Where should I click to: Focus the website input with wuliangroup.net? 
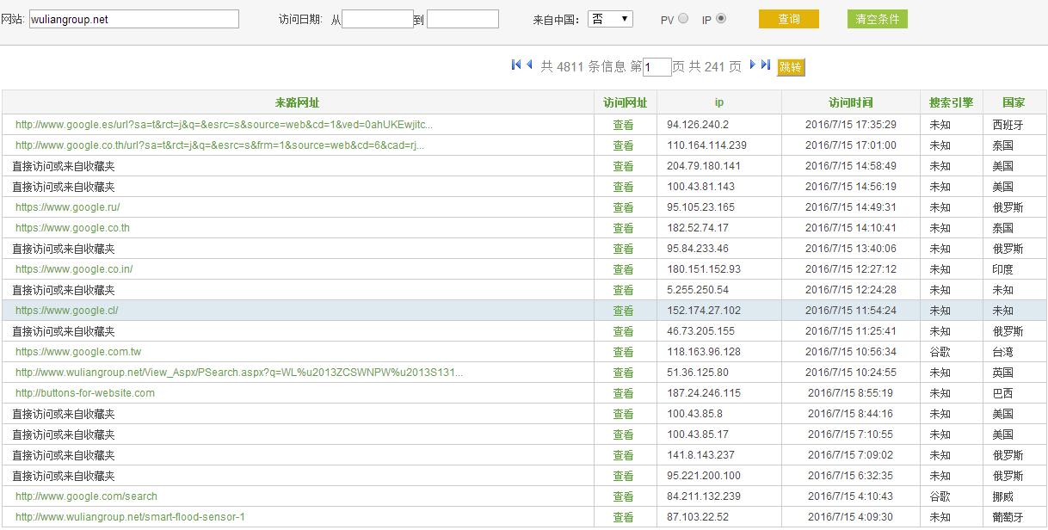134,19
